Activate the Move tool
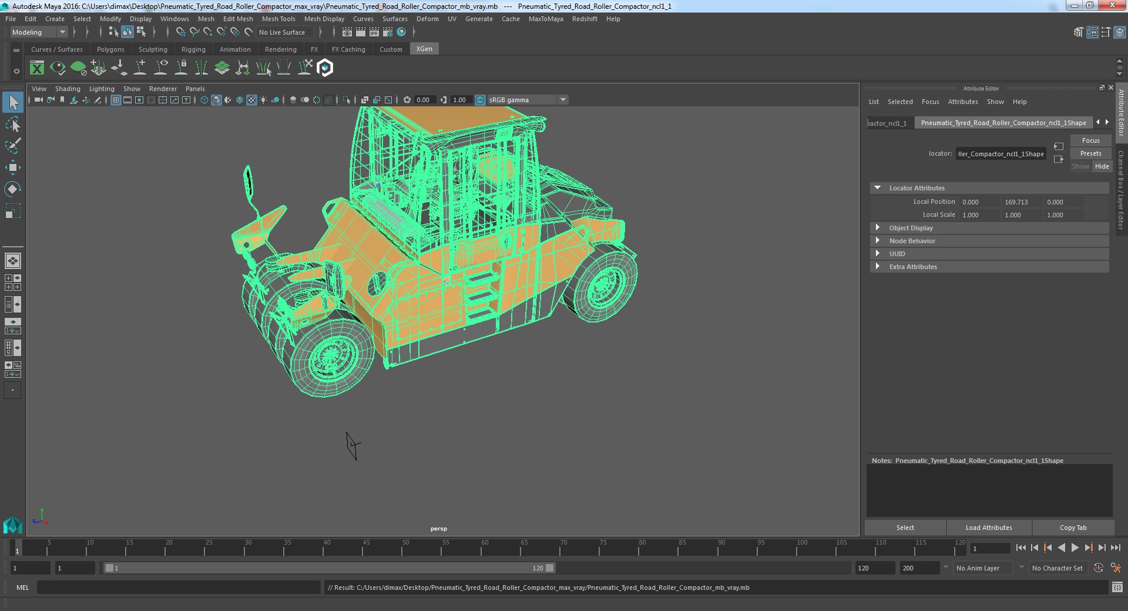Screen dimensions: 1128x611 click(x=13, y=167)
